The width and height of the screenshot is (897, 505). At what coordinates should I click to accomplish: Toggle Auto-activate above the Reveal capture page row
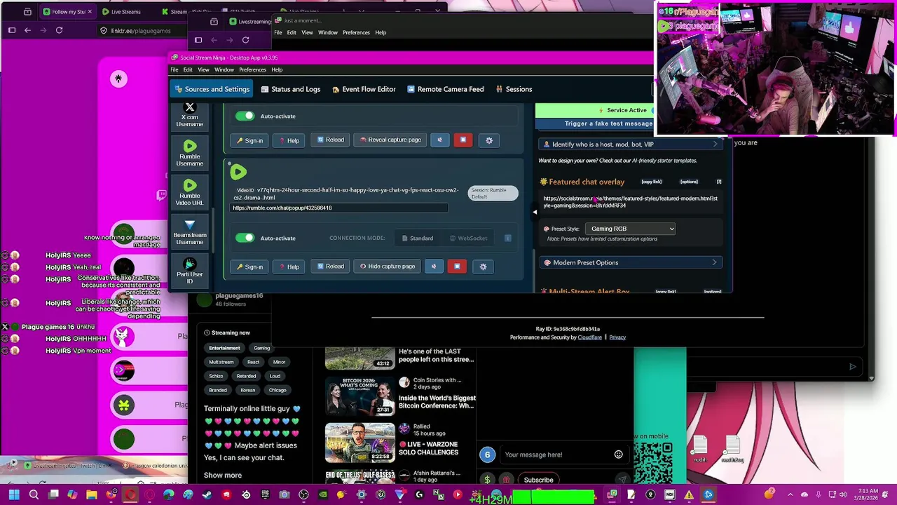pos(245,116)
